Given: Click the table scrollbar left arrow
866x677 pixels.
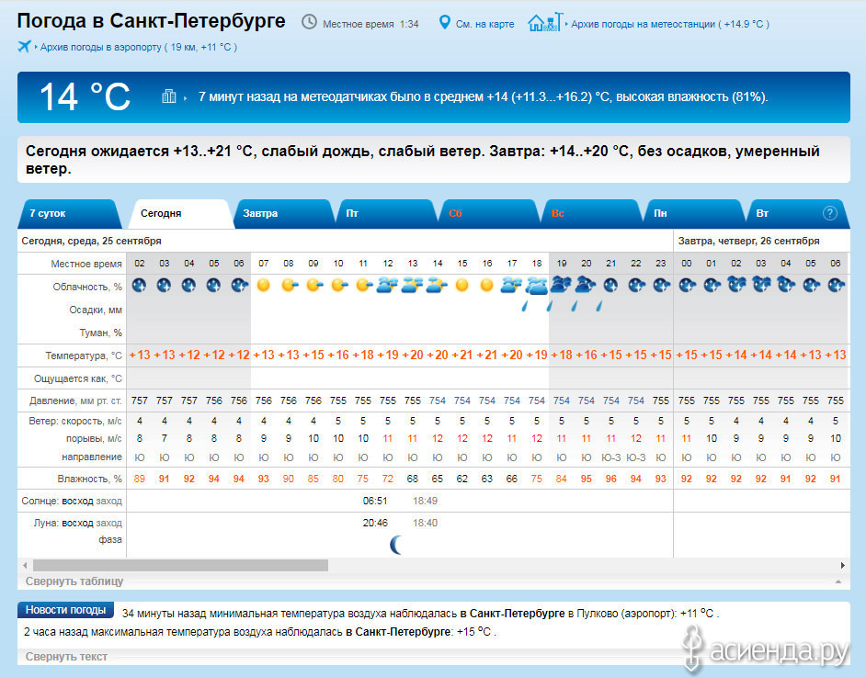Looking at the screenshot, I should click(25, 566).
